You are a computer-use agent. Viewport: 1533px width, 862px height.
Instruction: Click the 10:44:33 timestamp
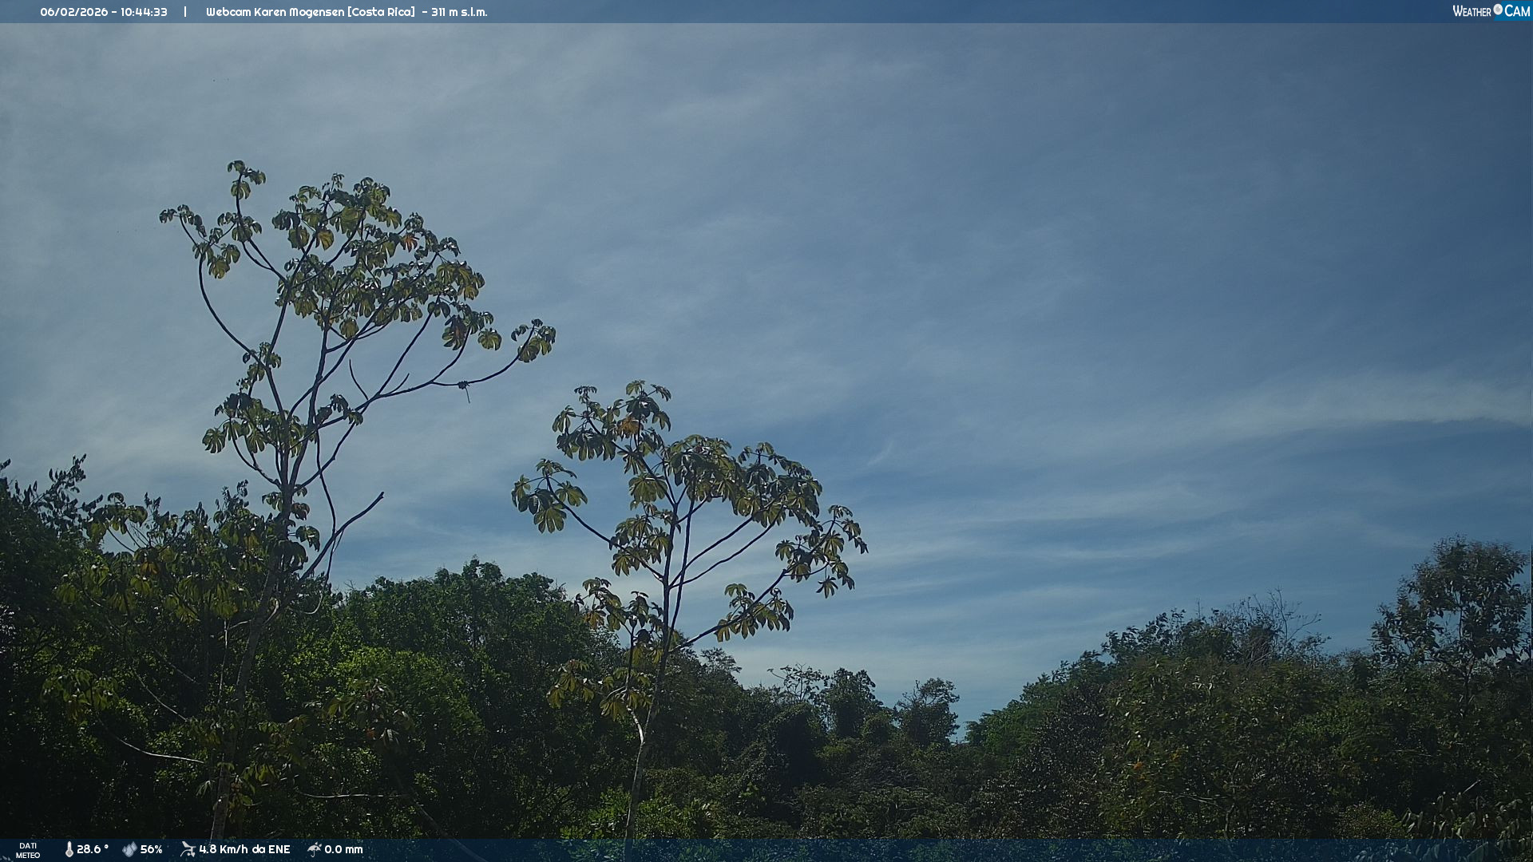point(144,12)
